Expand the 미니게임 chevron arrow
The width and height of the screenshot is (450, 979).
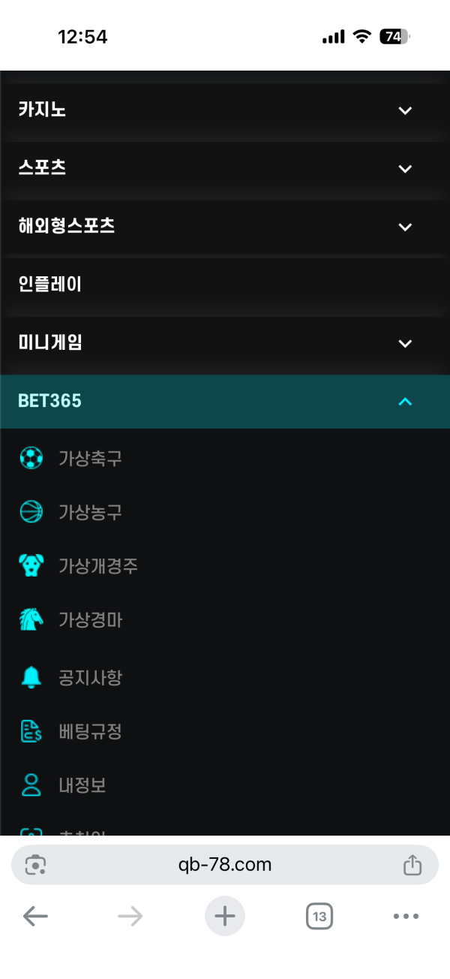pos(405,343)
